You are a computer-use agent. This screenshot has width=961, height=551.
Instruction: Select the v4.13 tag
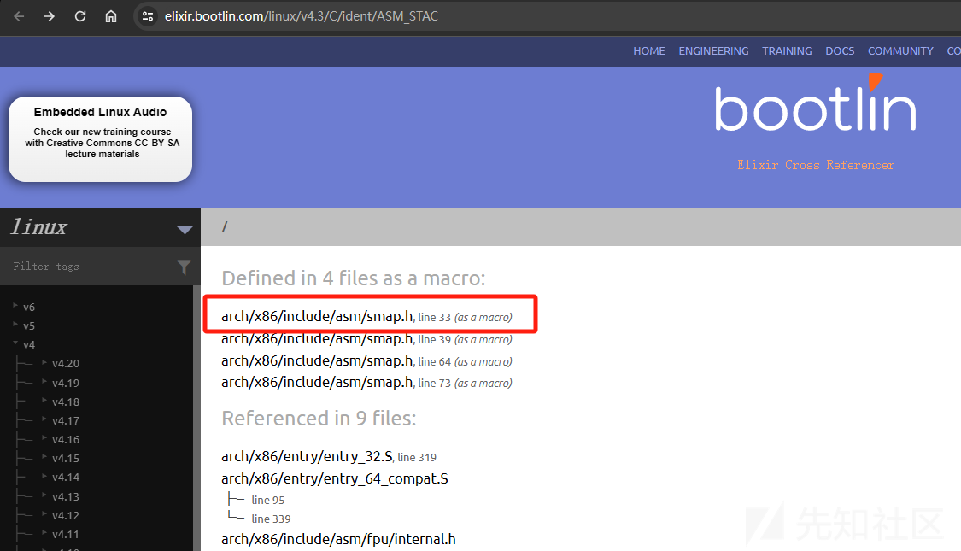click(66, 496)
